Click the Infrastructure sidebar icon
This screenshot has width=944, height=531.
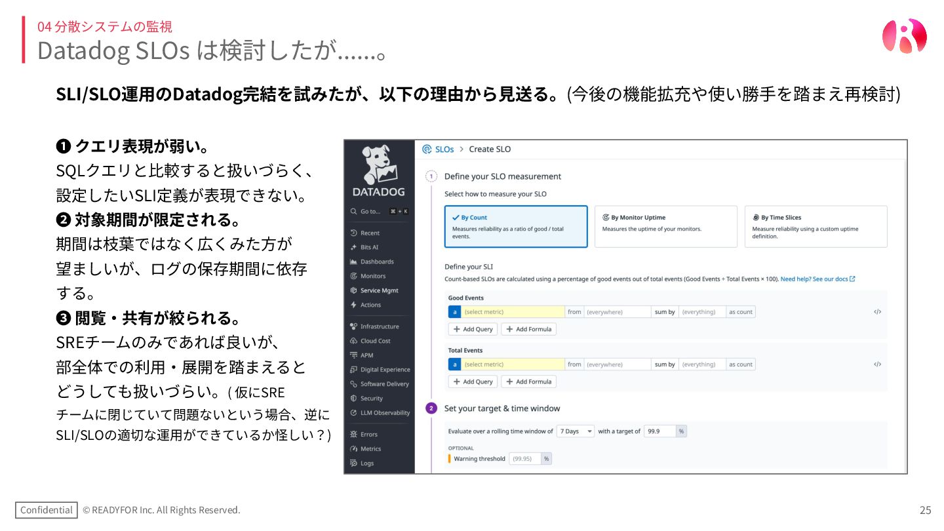(354, 326)
